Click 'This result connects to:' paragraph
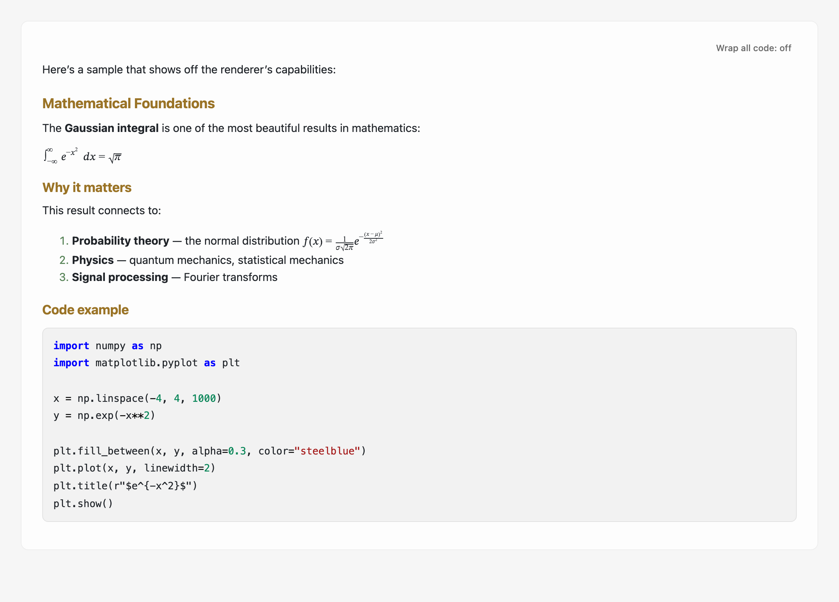839x602 pixels. coord(102,211)
